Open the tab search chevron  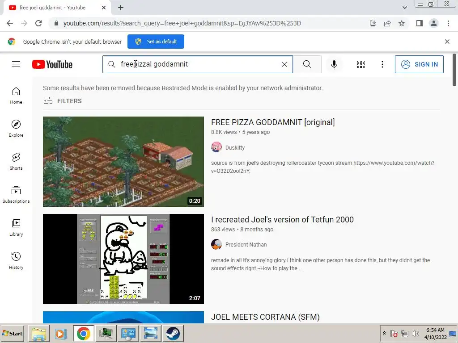point(404,8)
